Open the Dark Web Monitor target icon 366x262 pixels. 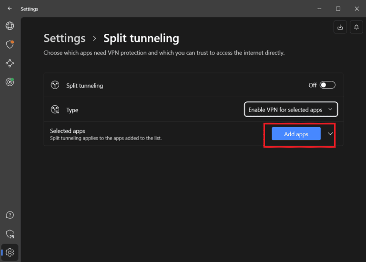pos(10,81)
